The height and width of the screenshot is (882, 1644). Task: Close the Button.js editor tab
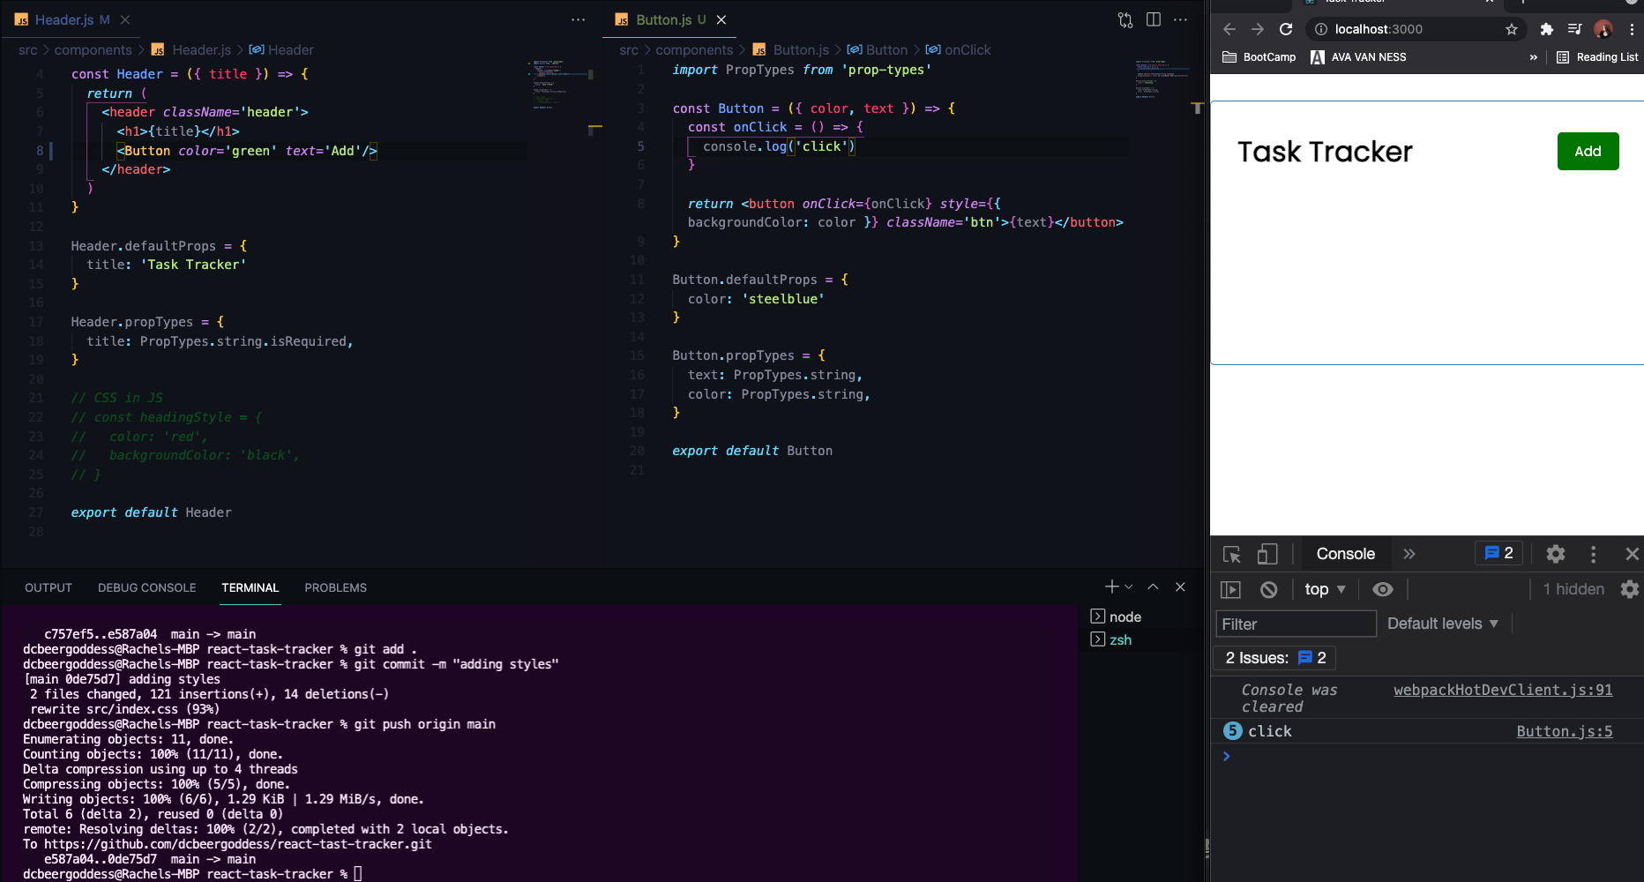point(721,19)
